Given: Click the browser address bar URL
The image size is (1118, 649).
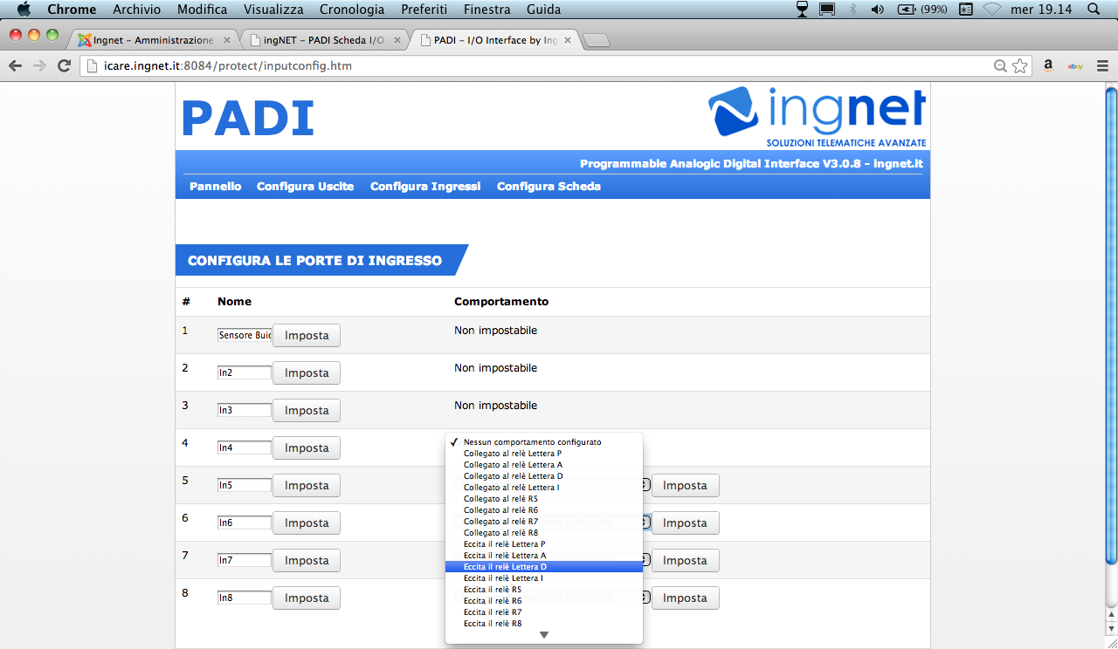Looking at the screenshot, I should tap(227, 66).
